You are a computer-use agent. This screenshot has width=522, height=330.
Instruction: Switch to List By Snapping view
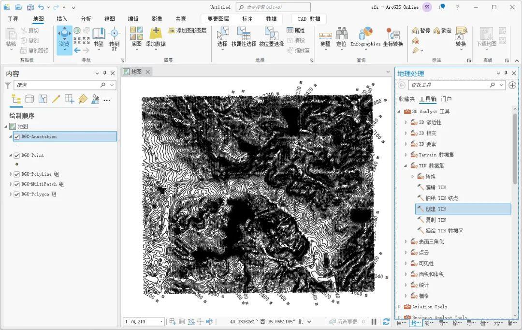pyautogui.click(x=69, y=99)
